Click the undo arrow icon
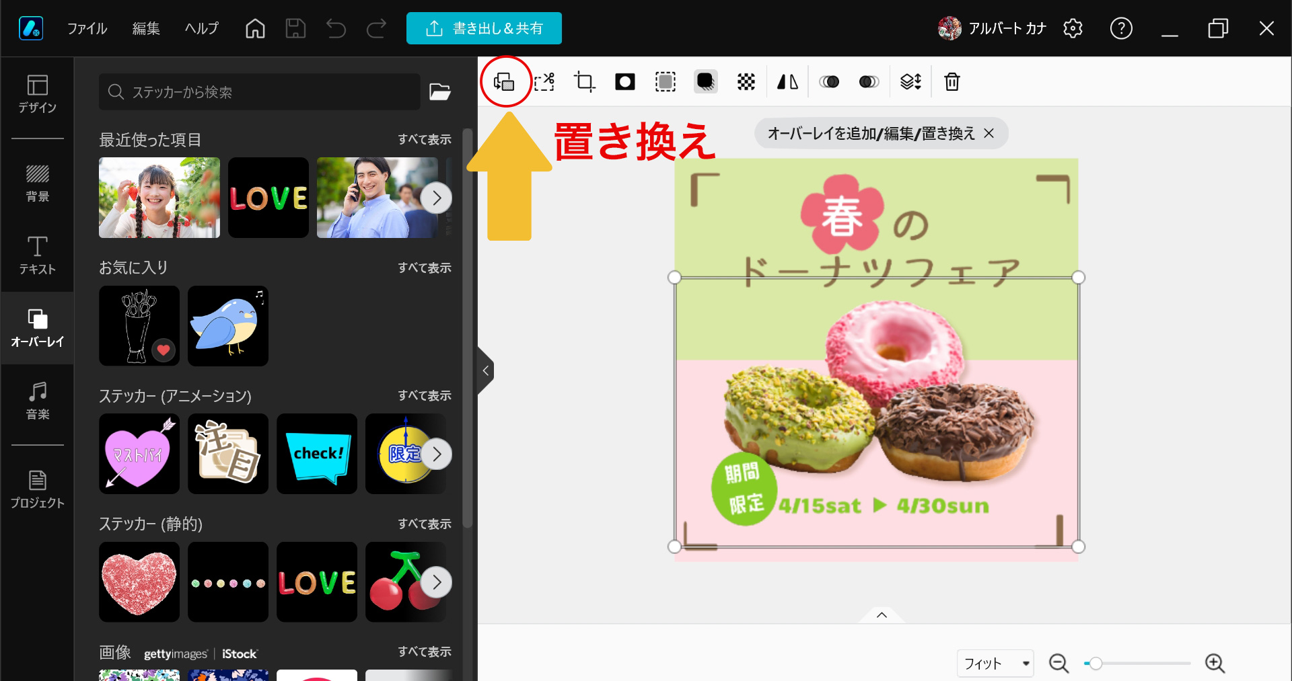 click(336, 28)
